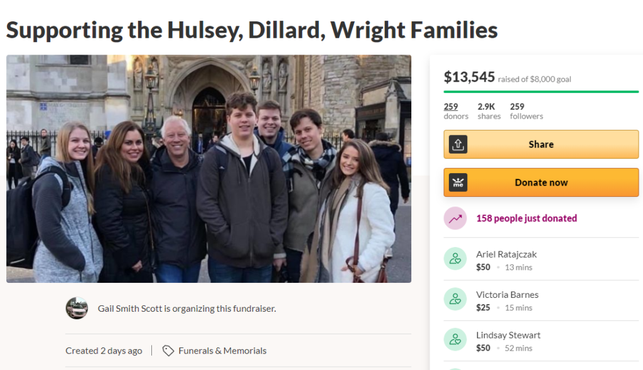This screenshot has height=370, width=643.
Task: Click the Donate now button
Action: (541, 182)
